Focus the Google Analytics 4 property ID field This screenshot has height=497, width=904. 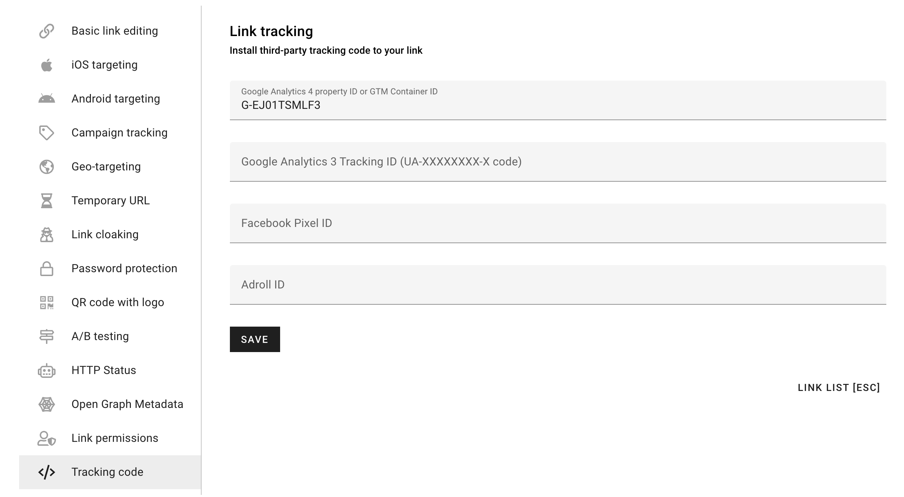click(557, 105)
